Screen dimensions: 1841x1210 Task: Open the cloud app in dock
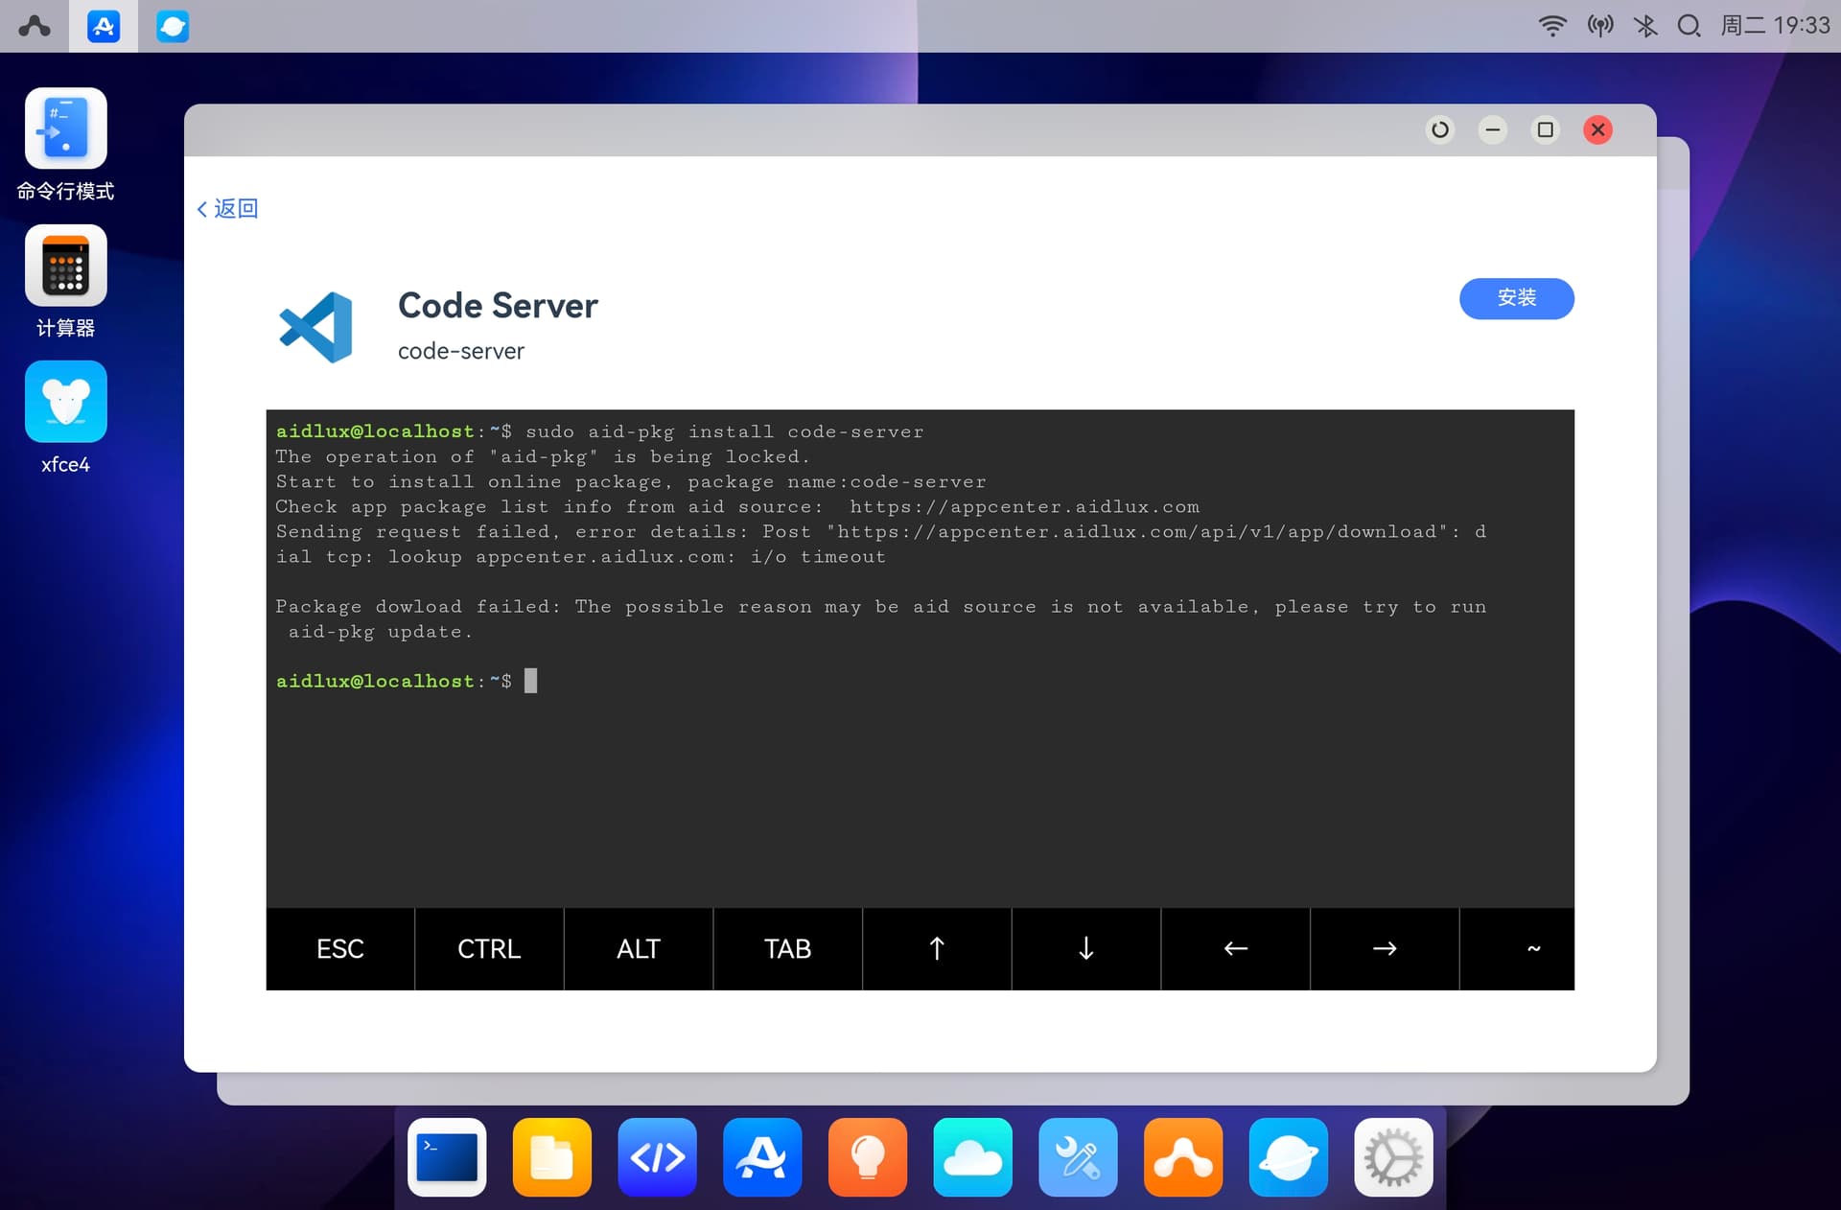coord(972,1157)
